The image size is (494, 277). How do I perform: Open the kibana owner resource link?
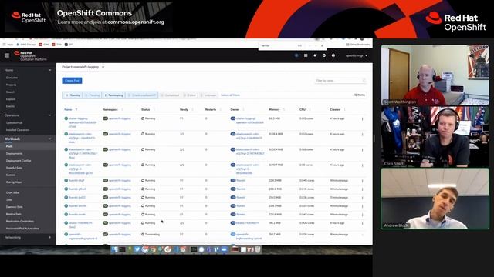[x=248, y=223]
